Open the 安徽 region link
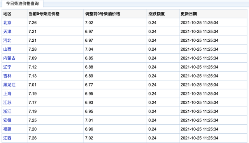 pos(7,120)
